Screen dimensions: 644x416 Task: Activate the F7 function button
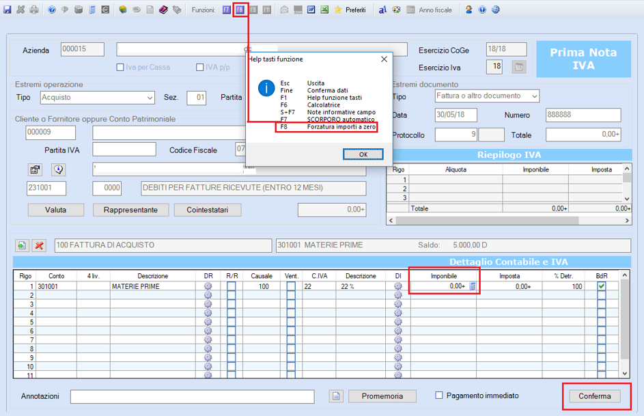pos(226,10)
